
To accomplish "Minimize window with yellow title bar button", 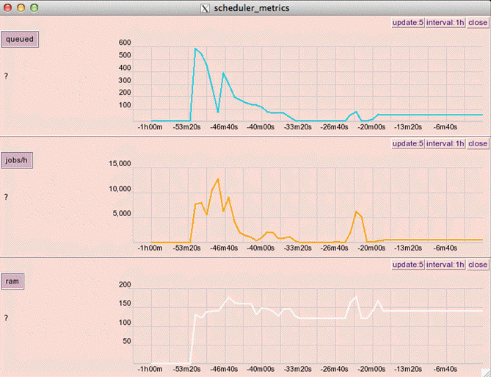I will [21, 7].
